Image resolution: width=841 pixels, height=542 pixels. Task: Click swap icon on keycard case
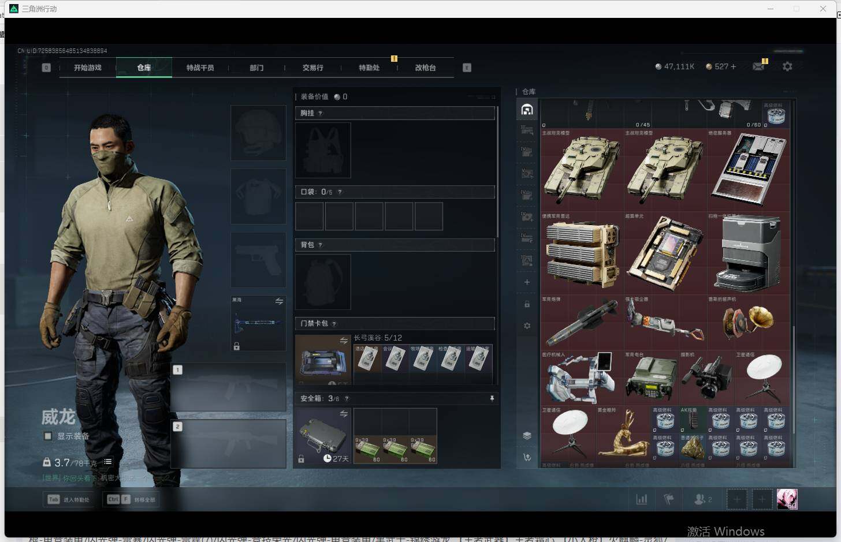point(344,341)
